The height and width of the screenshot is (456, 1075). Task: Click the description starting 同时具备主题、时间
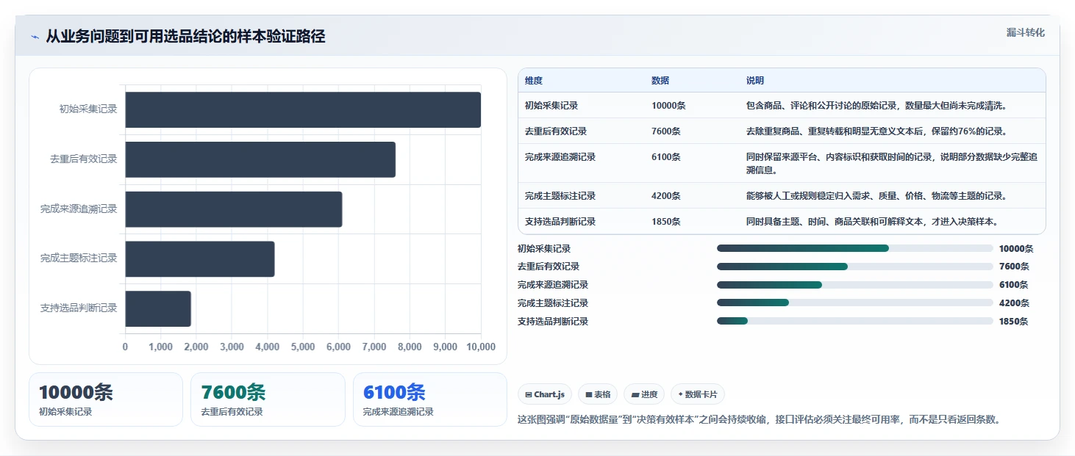[871, 221]
